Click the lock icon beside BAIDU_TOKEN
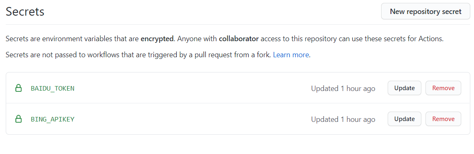The width and height of the screenshot is (474, 154). 18,89
